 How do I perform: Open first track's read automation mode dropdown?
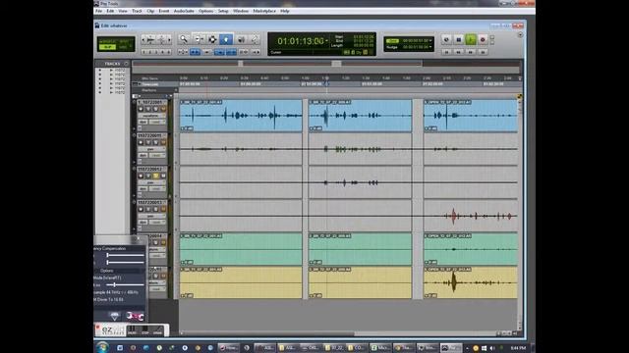[157, 122]
